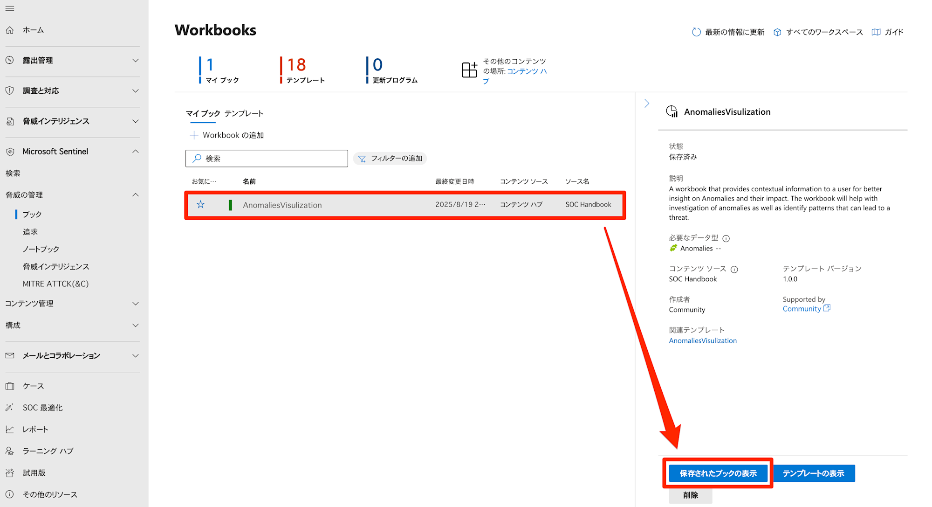
Task: Click the Microsoft Sentinel shield icon
Action: tap(10, 152)
